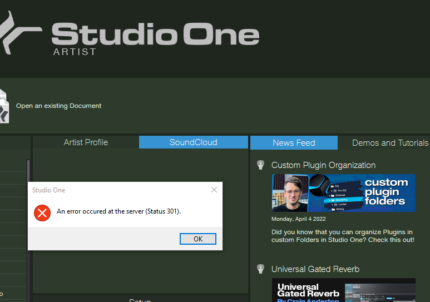Click OK in the error dialog

197,239
